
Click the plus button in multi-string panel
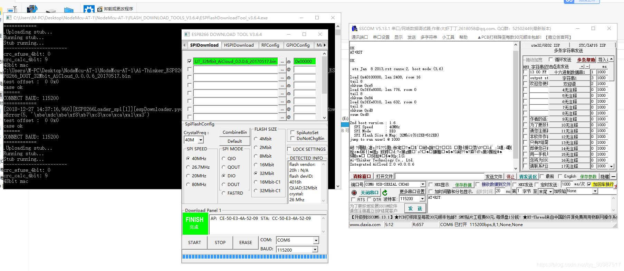click(582, 66)
